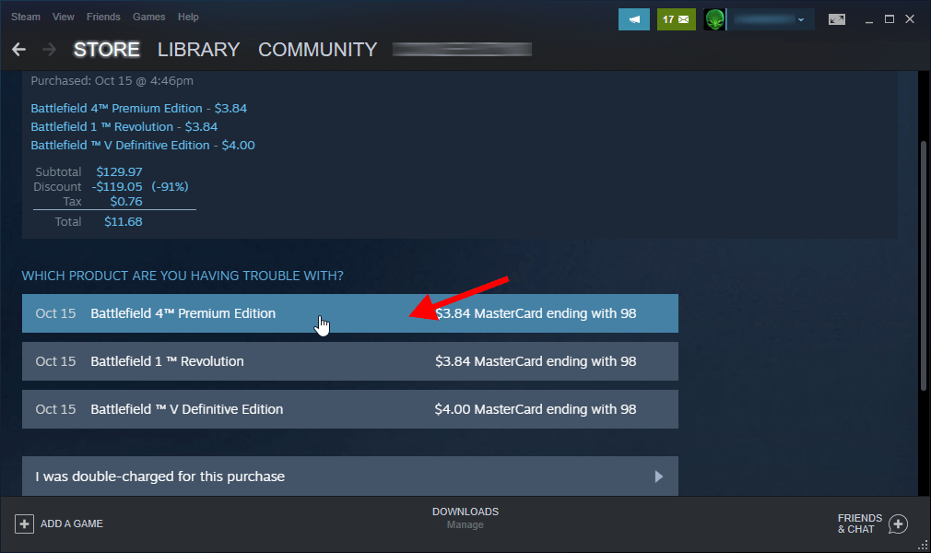Go to the COMMUNITY tab
The width and height of the screenshot is (931, 553).
(x=317, y=50)
